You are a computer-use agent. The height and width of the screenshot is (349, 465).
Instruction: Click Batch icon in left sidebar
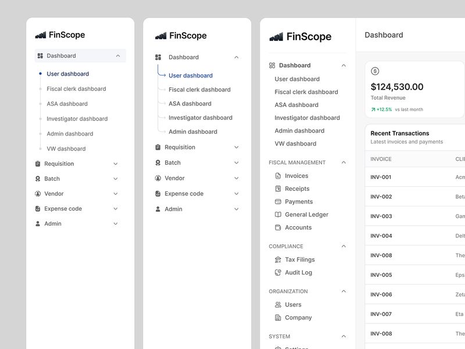38,179
